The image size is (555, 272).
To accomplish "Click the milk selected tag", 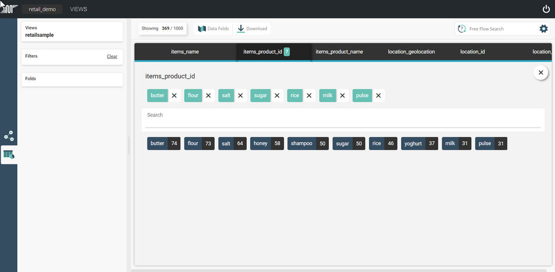I will [x=328, y=95].
